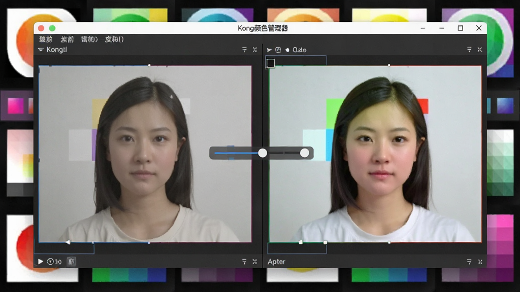This screenshot has height=292, width=520.
Task: Pick the red swatch in the right image
Action: (423, 106)
